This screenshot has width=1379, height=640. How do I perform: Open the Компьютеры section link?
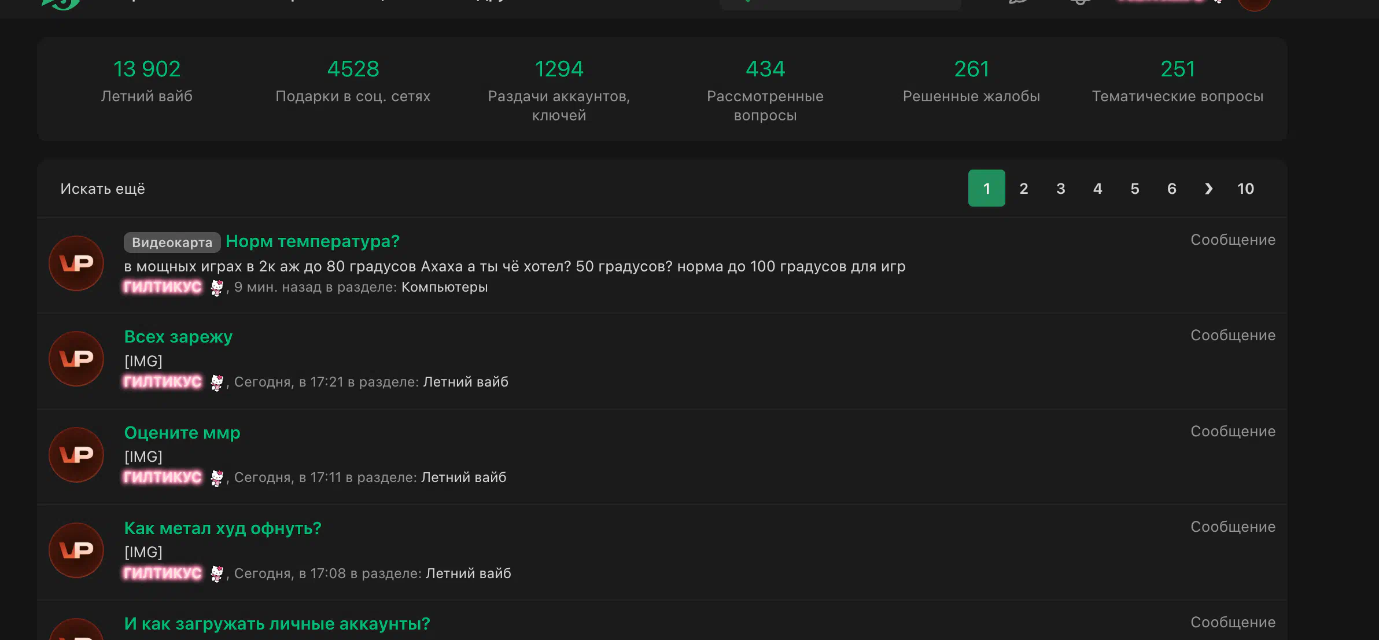coord(444,287)
